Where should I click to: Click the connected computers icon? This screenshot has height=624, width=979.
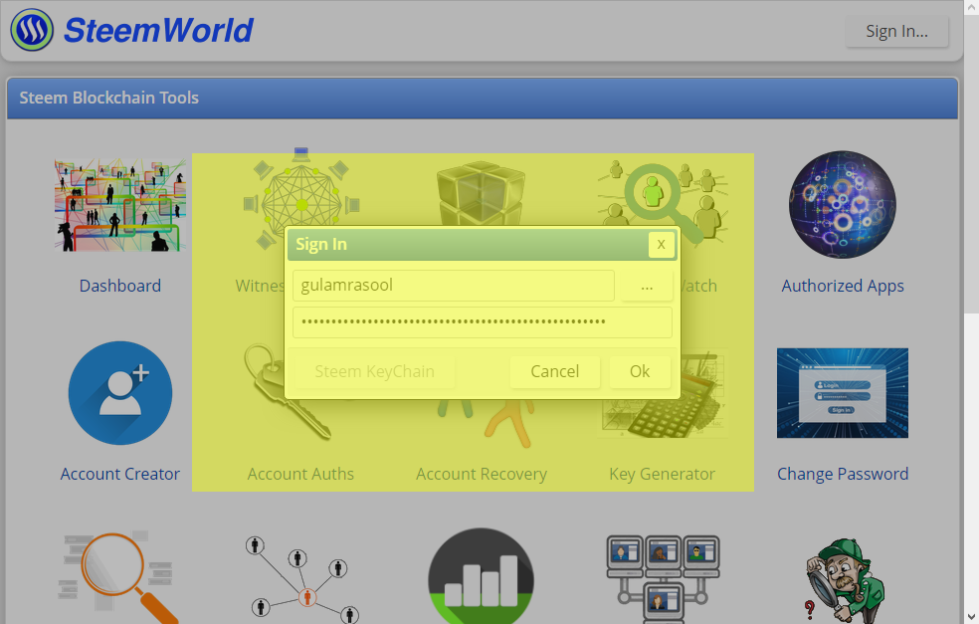coord(662,578)
